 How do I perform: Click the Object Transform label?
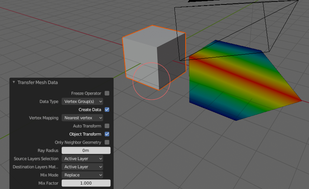[85, 134]
